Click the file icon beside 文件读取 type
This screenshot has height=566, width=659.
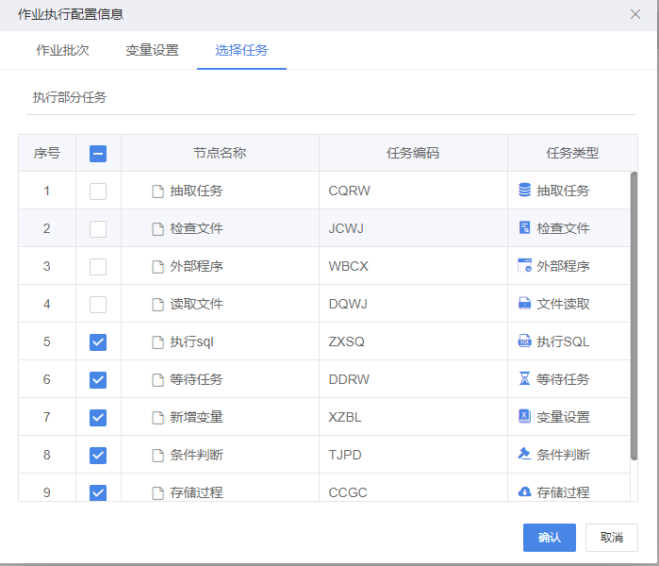tap(524, 304)
